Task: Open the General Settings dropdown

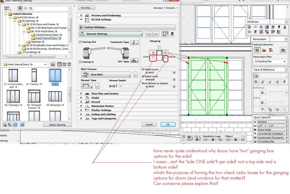Action: point(111,34)
